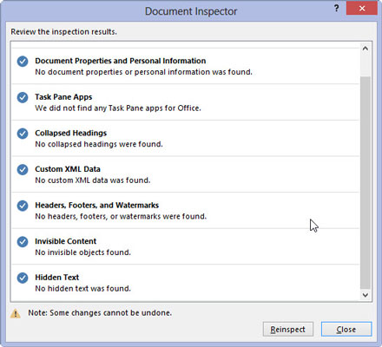Click the Custom XML Data checkmark icon

pyautogui.click(x=23, y=169)
